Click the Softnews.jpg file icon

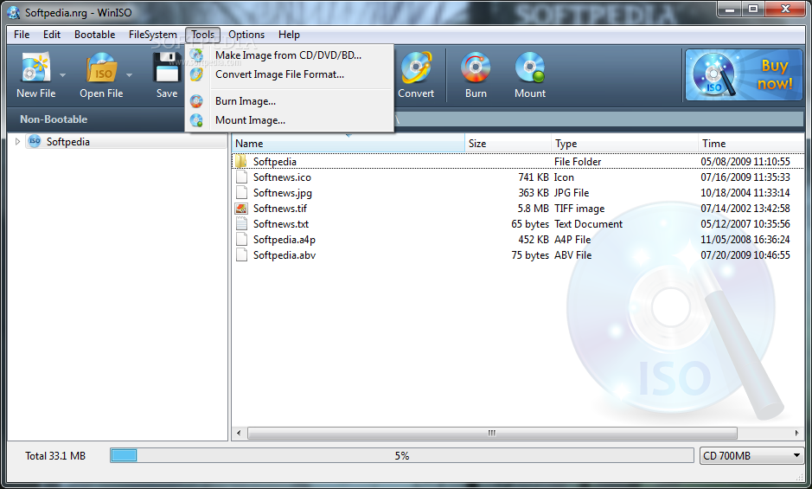pyautogui.click(x=240, y=192)
